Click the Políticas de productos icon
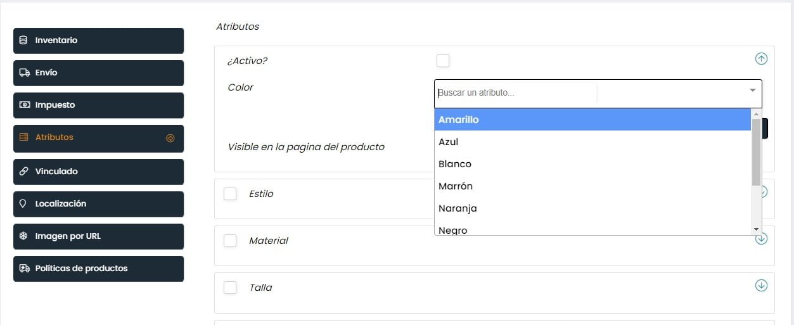The width and height of the screenshot is (794, 325). point(24,269)
